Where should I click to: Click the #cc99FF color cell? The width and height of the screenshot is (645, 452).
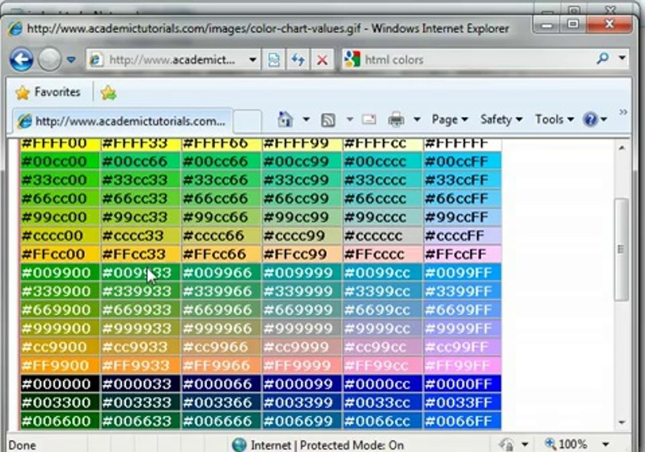tap(462, 347)
